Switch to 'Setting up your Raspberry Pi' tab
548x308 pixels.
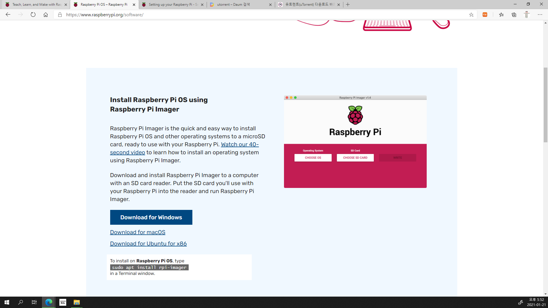[173, 5]
